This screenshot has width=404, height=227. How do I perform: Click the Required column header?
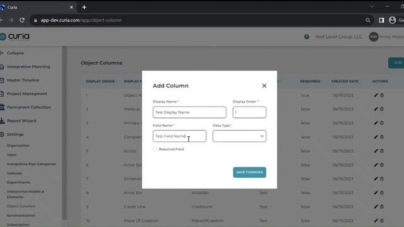coord(310,81)
